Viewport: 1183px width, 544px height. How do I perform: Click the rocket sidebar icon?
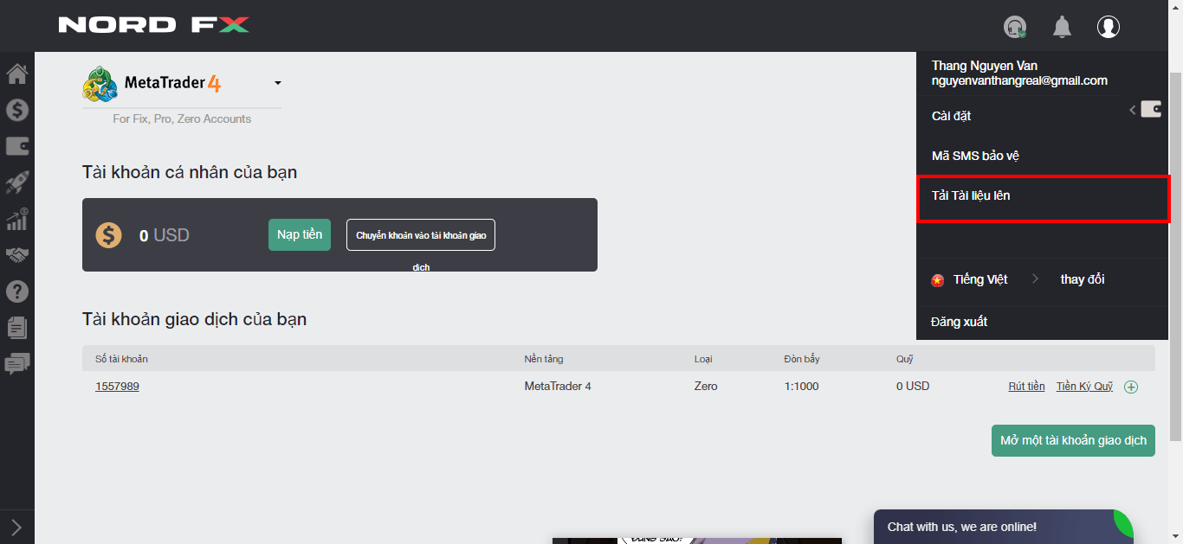pyautogui.click(x=17, y=182)
